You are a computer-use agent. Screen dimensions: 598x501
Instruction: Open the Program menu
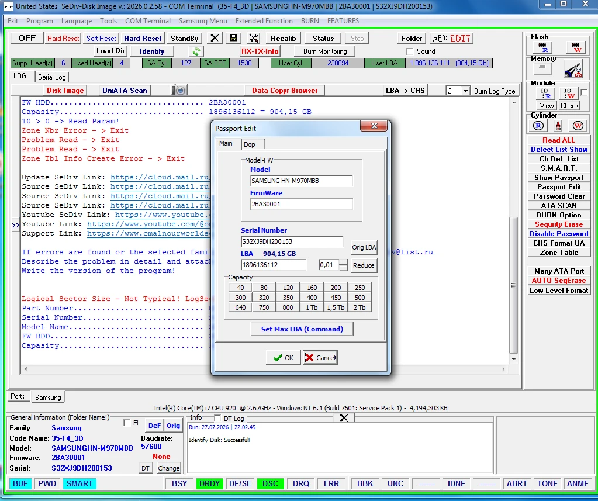point(40,21)
